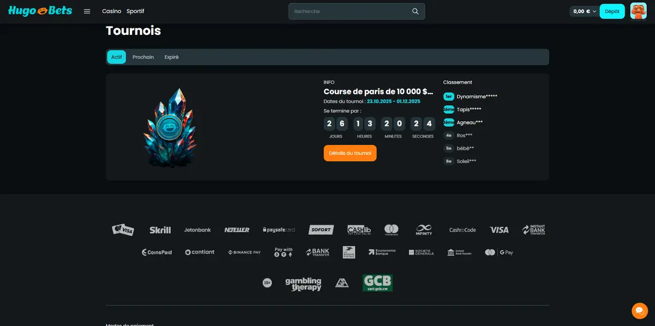
Task: Open the Gambling Therapy logo link
Action: click(x=303, y=284)
